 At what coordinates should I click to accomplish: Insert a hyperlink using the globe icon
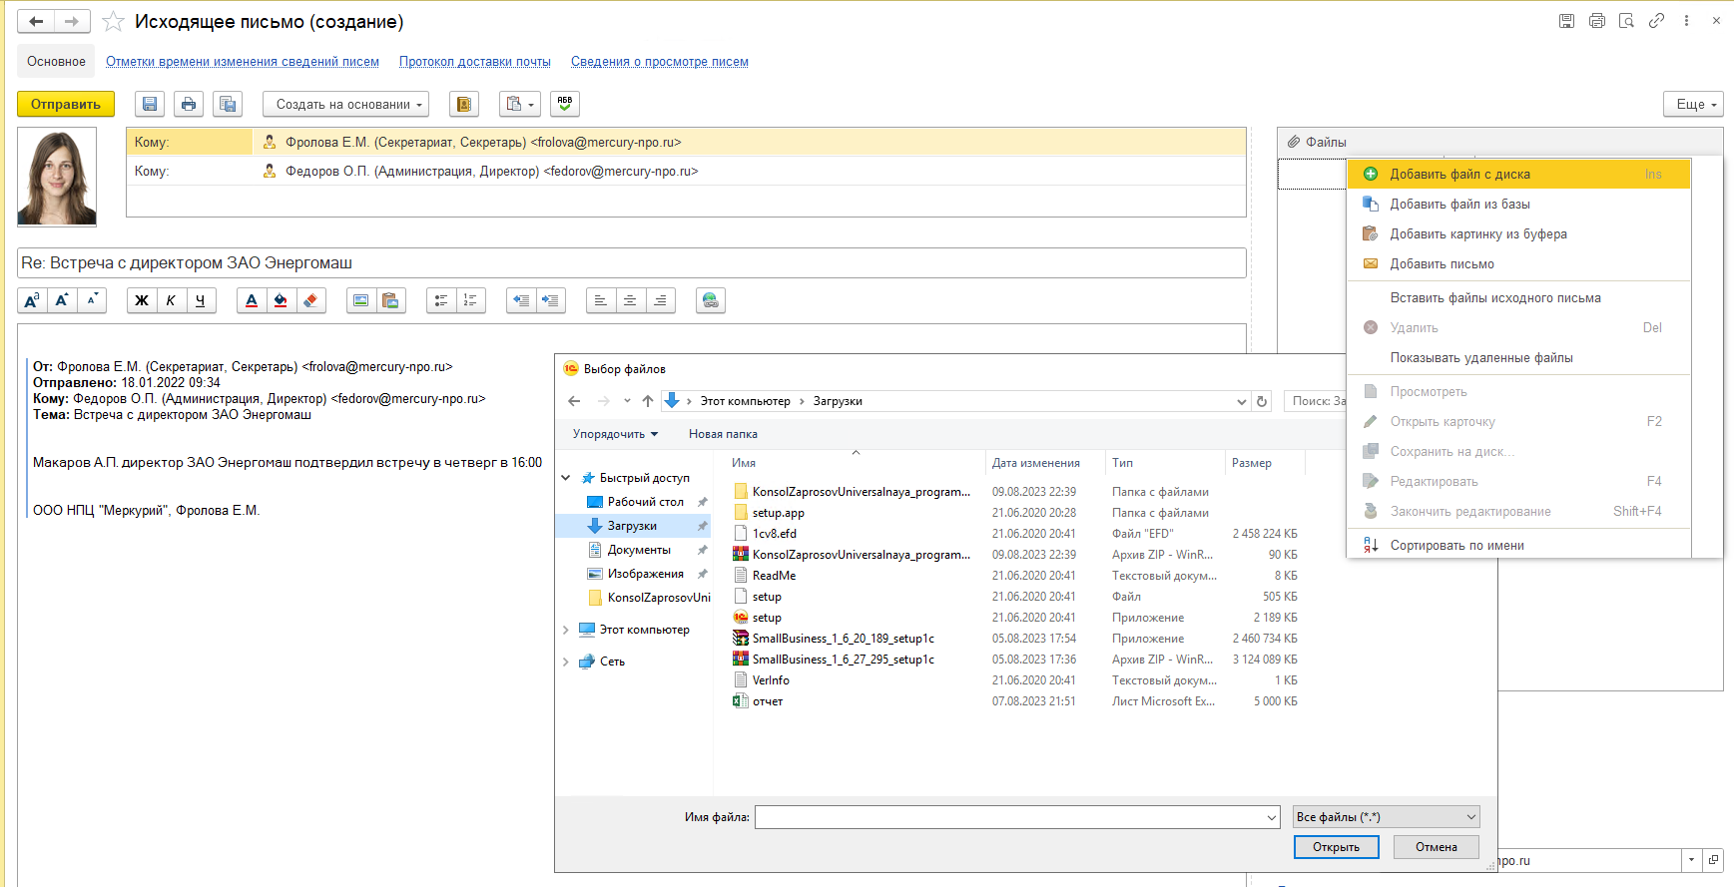(710, 300)
